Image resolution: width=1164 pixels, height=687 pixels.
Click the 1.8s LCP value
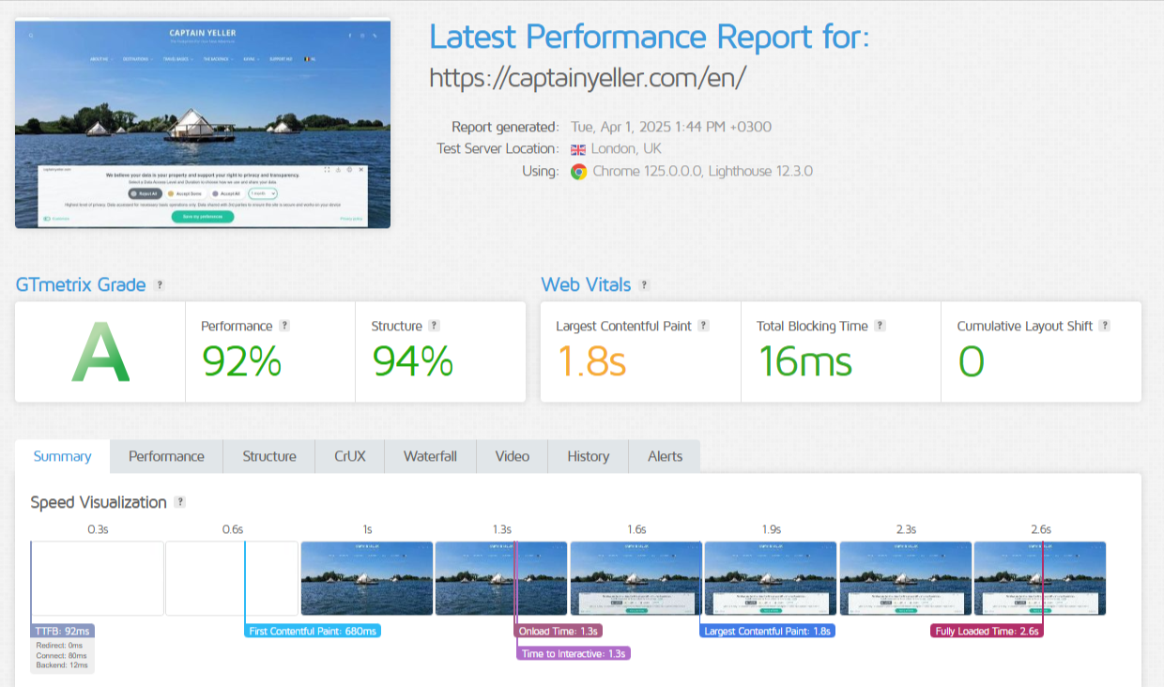point(591,361)
